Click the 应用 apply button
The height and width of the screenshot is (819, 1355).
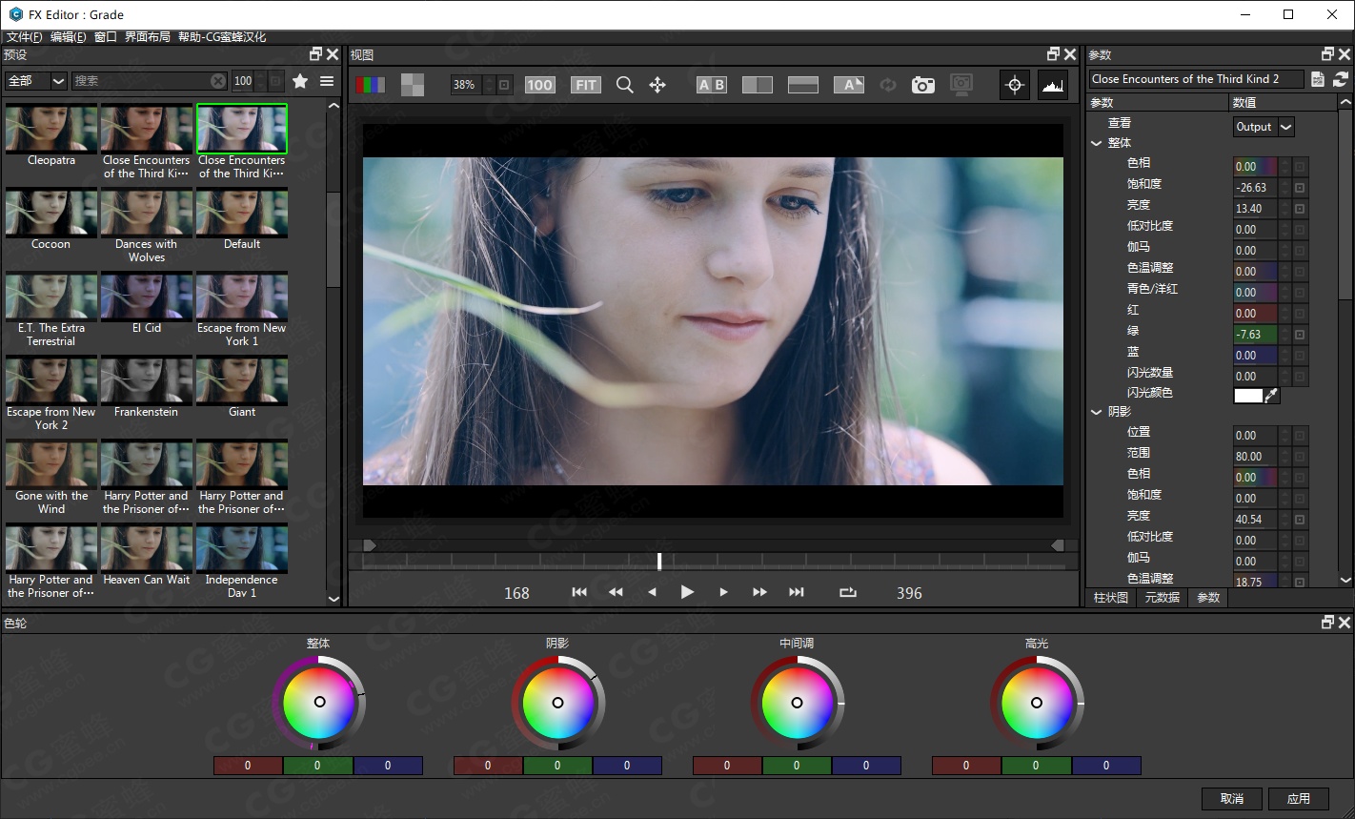point(1299,798)
